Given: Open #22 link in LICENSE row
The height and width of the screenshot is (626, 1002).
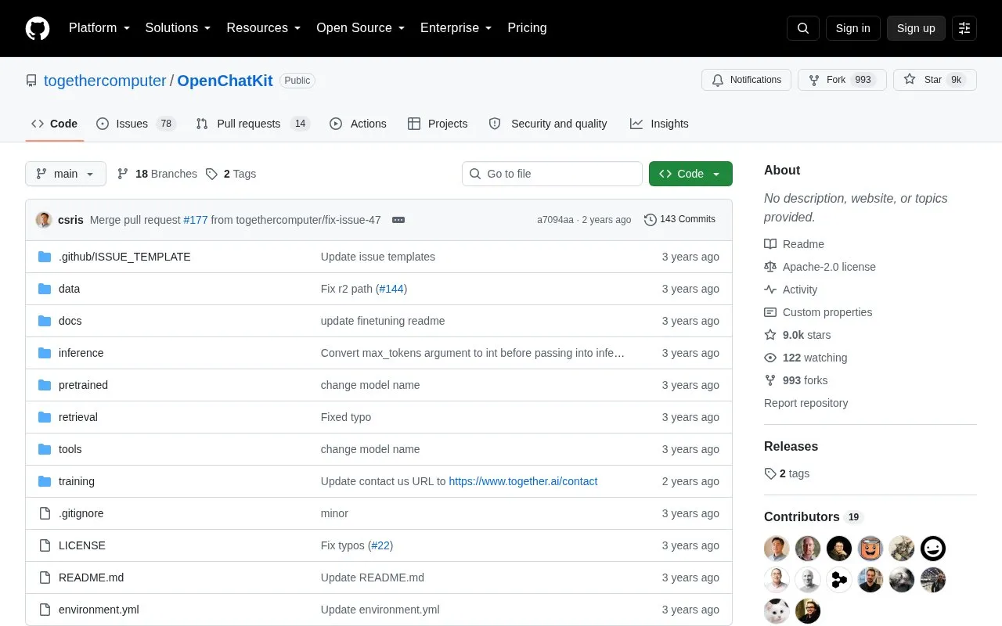Looking at the screenshot, I should coord(380,545).
